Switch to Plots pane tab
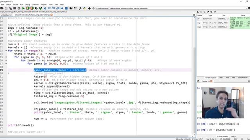The height and width of the screenshot is (140, 250). coord(227,78)
